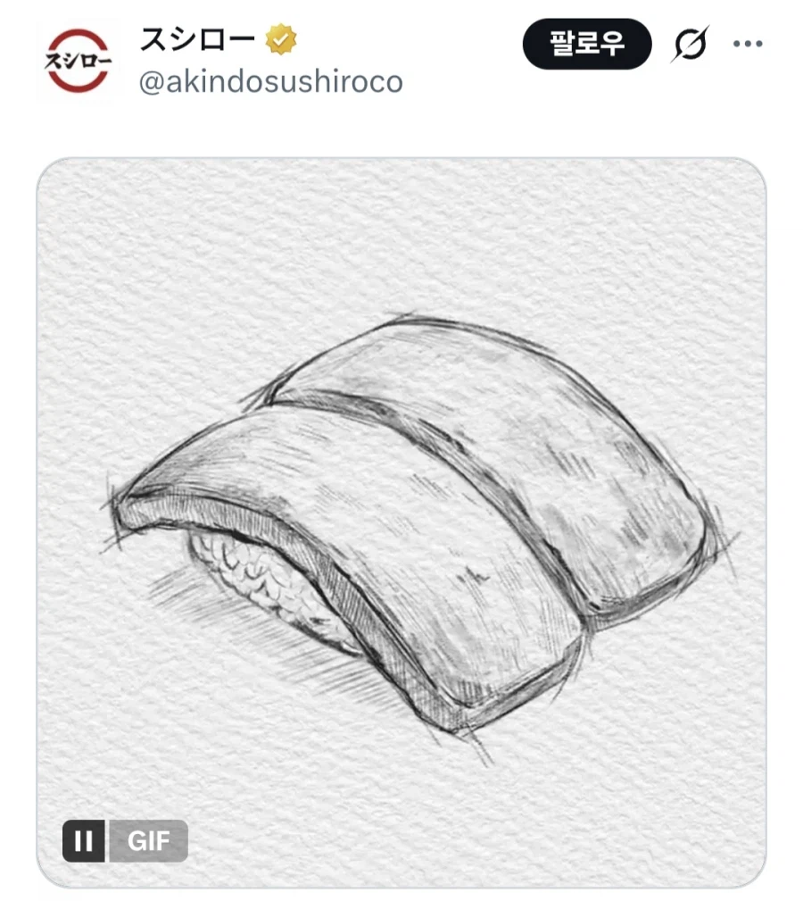Open the スシロー display name profile
This screenshot has height=901, width=803.
pyautogui.click(x=197, y=39)
